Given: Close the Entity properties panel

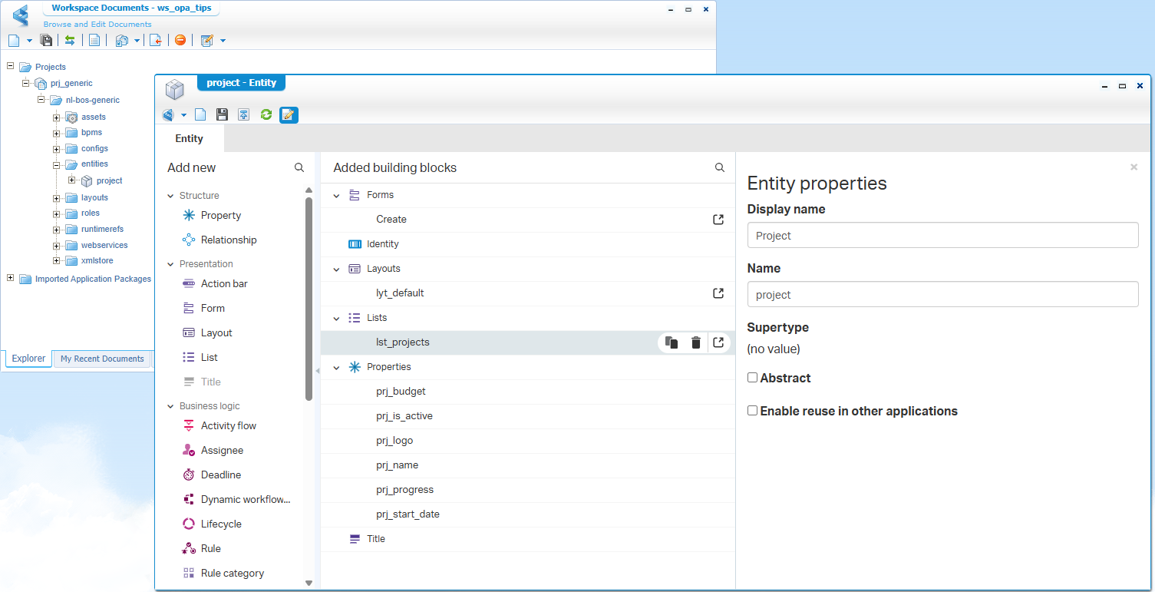Looking at the screenshot, I should click(1134, 167).
